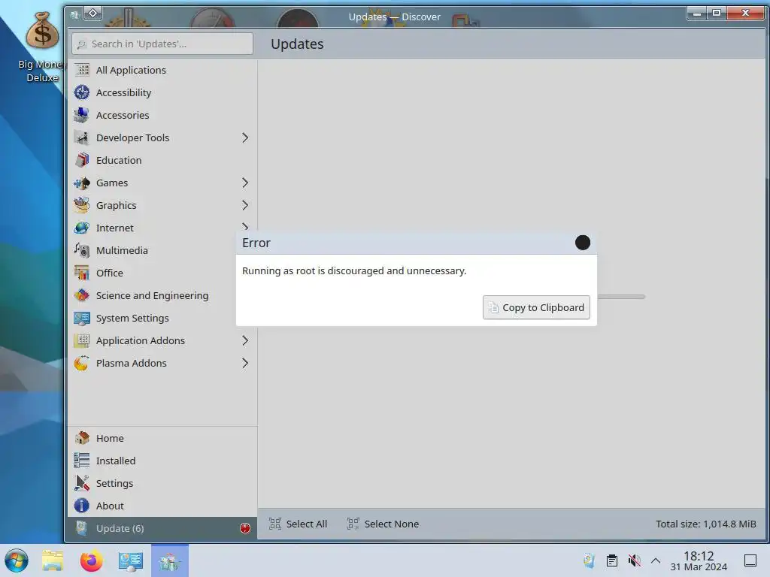770x577 pixels.
Task: Click the 'Total size: 1,014.8 MiB' text
Action: pos(705,524)
